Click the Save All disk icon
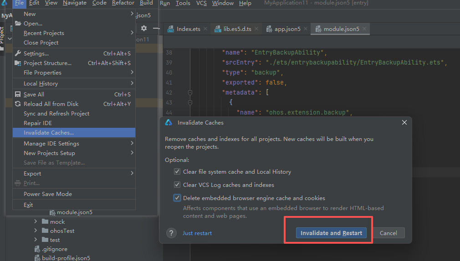 coord(18,95)
